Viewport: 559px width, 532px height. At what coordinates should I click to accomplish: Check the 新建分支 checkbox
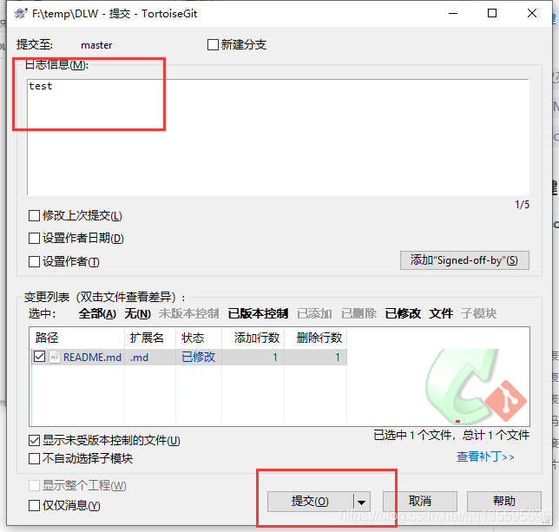coord(213,45)
